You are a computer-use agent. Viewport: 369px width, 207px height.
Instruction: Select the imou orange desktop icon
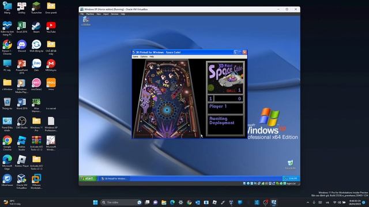(51, 85)
